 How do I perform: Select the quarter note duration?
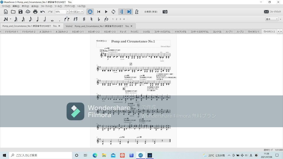pyautogui.click(x=37, y=19)
